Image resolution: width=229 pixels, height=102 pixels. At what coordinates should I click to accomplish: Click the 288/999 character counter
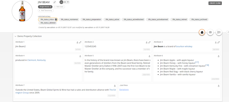(146, 75)
